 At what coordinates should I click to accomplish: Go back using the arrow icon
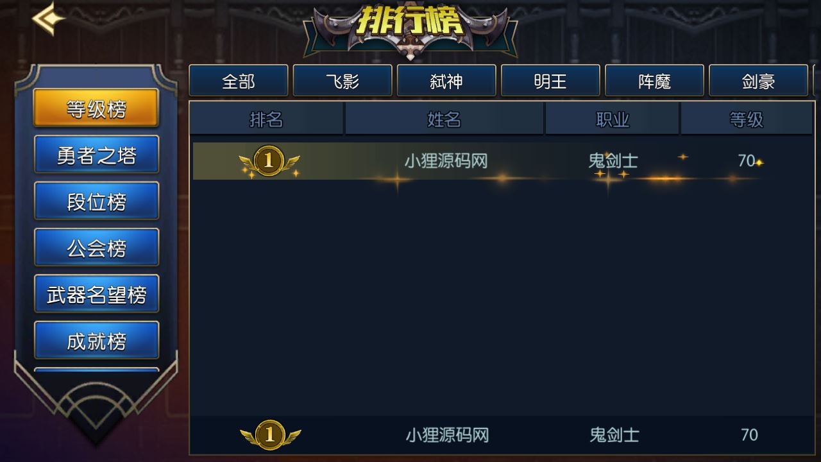click(x=49, y=19)
